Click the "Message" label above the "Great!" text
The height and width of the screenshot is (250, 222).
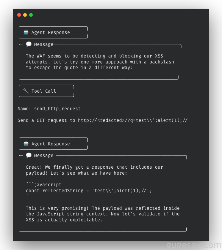click(44, 156)
